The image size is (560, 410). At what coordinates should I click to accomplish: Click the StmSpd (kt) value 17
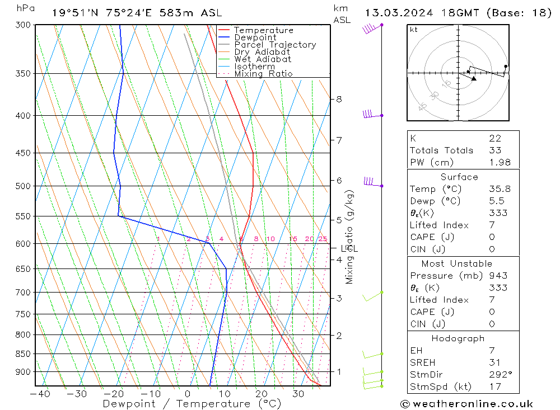[x=495, y=387]
